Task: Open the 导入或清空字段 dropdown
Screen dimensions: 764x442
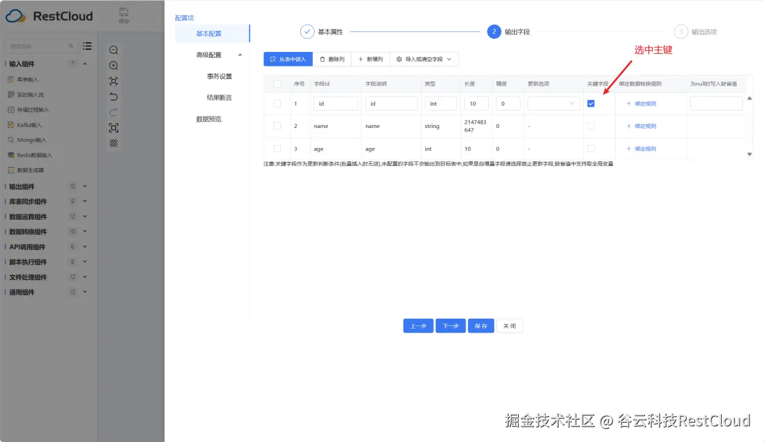Action: (x=424, y=59)
